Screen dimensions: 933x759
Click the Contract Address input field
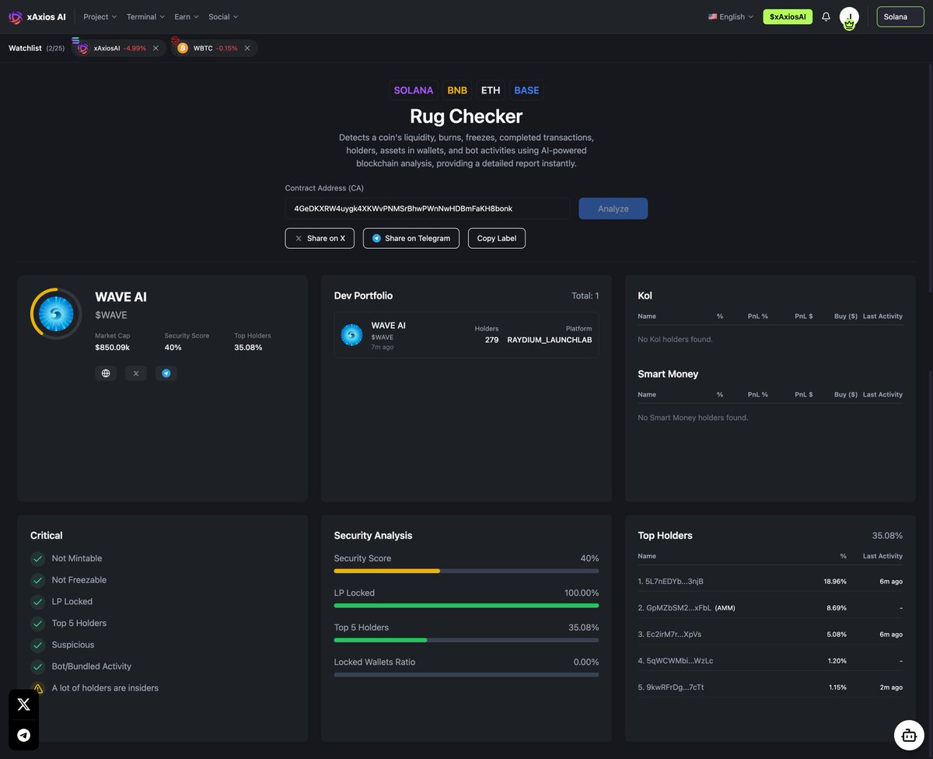pos(428,208)
